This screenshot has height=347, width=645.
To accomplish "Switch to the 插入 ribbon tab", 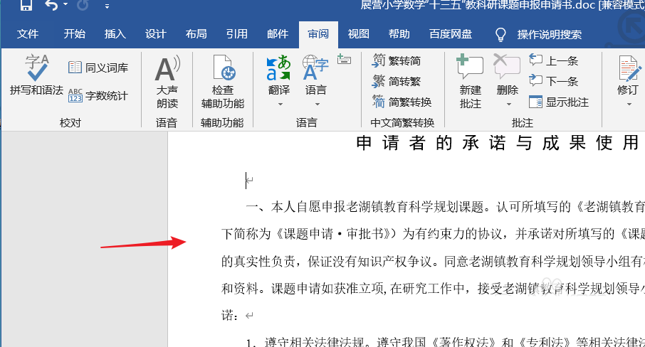I will pos(115,34).
